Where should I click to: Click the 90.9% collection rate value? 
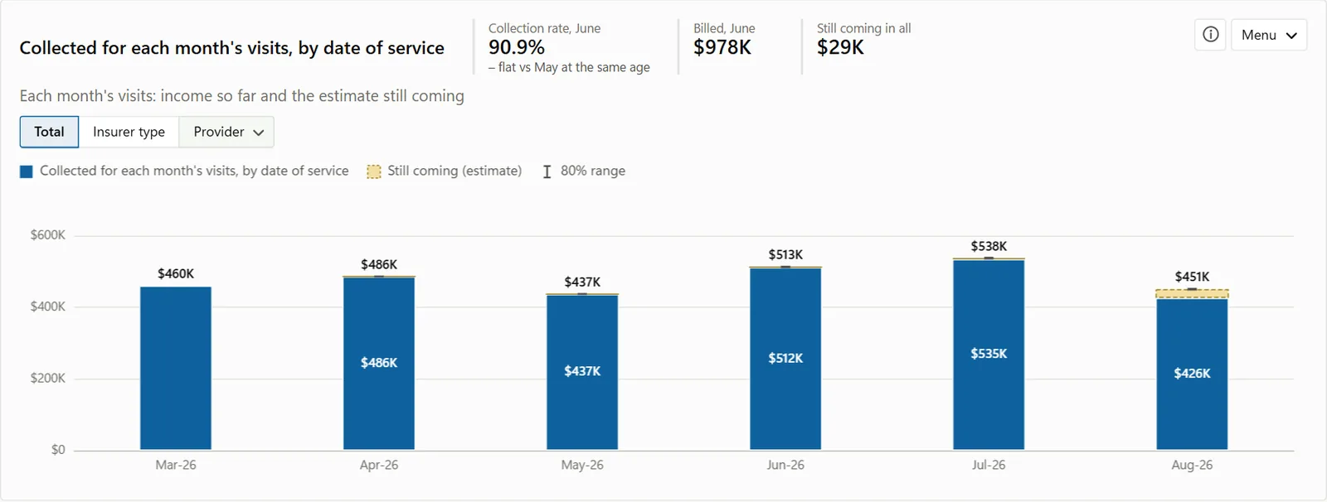(517, 47)
